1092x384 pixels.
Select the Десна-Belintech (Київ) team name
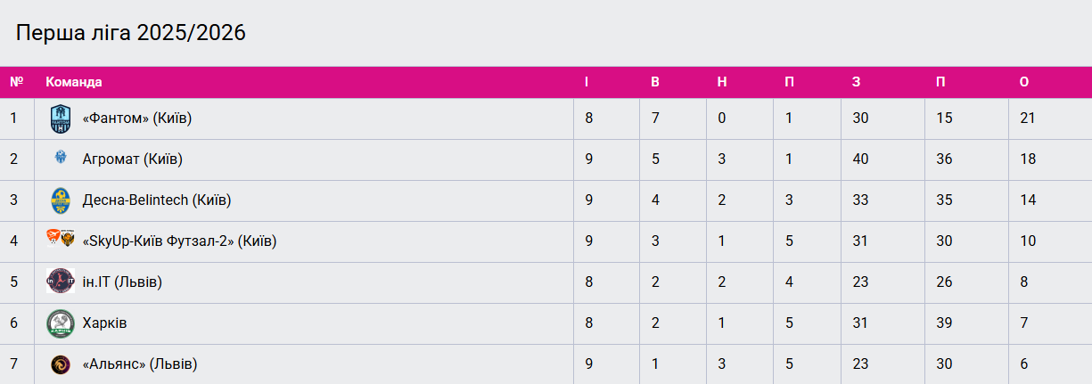[156, 200]
